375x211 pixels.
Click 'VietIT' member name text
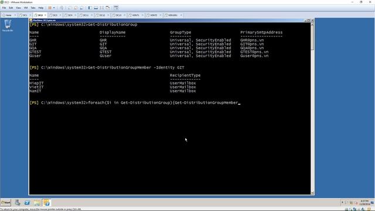(36, 87)
